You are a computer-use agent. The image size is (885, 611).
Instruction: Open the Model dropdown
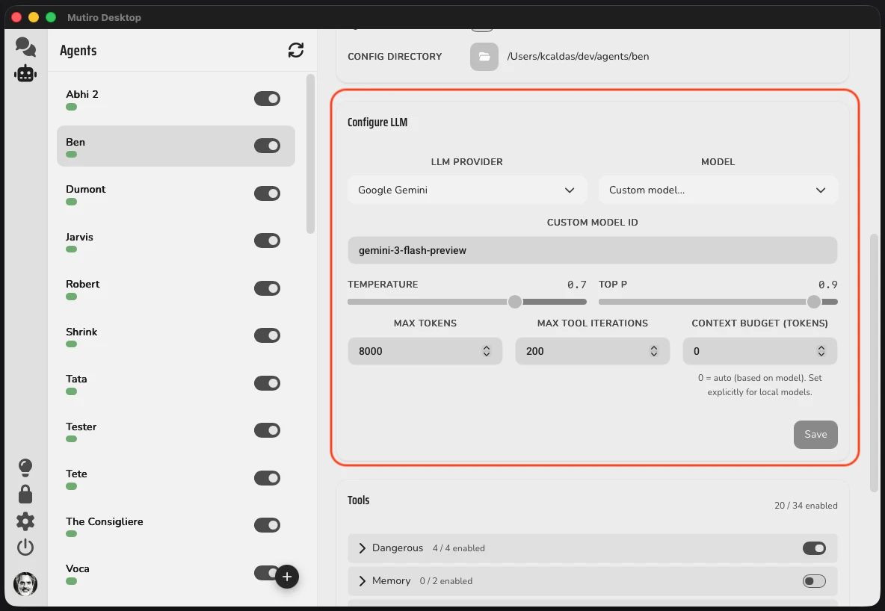click(x=718, y=190)
